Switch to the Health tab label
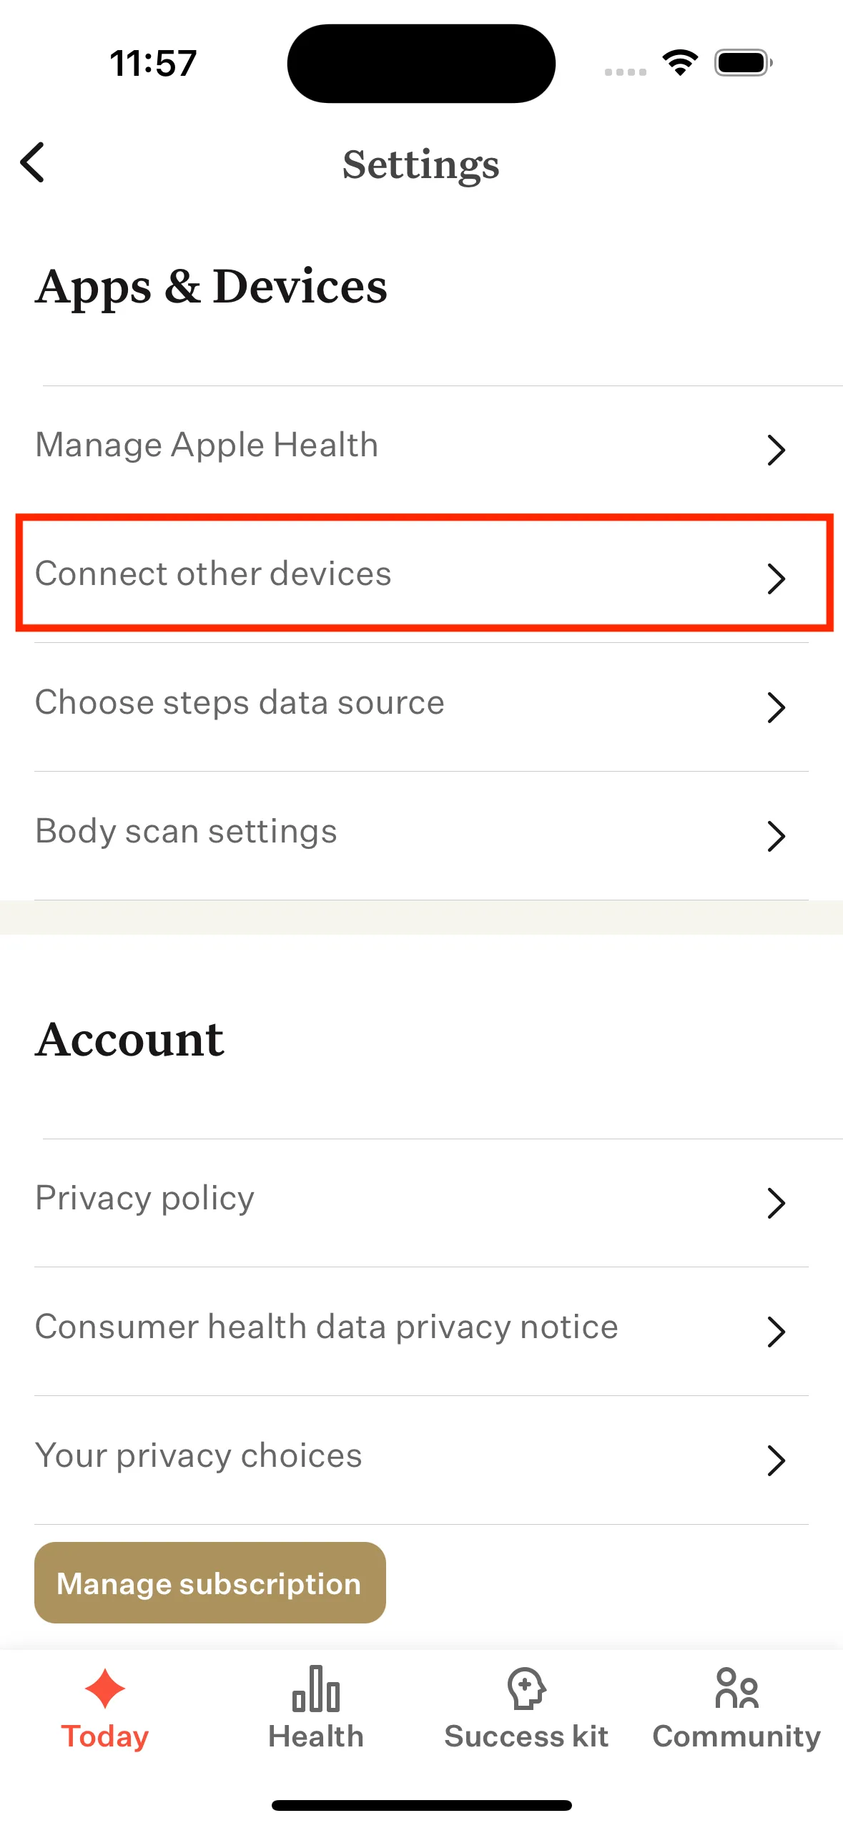843x1828 pixels. click(x=315, y=1736)
